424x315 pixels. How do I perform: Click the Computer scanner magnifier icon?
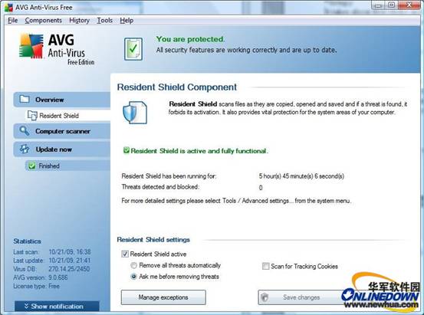(25, 131)
